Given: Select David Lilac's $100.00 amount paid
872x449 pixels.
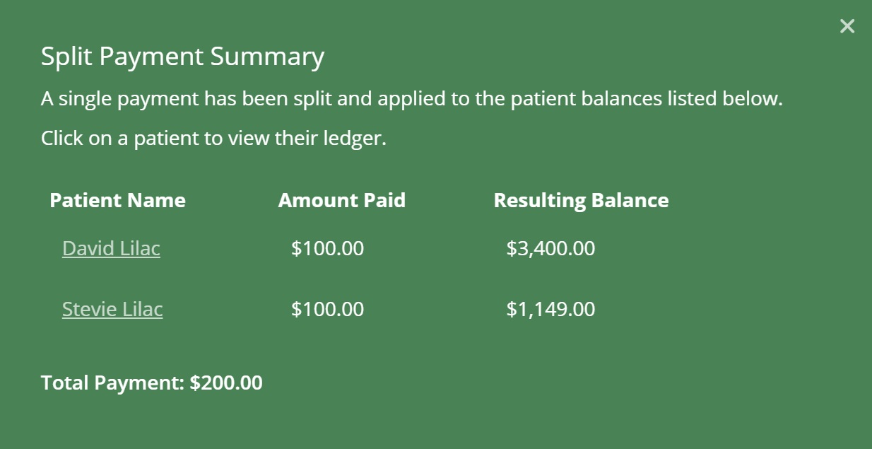Looking at the screenshot, I should pos(327,248).
